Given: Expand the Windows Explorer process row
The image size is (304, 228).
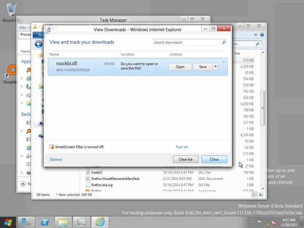Looking at the screenshot, I should [x=22, y=103].
